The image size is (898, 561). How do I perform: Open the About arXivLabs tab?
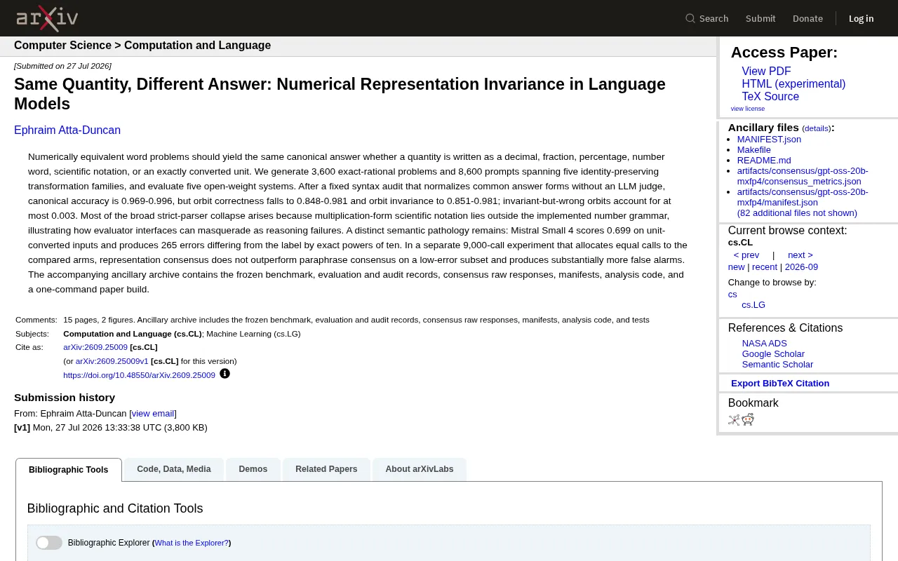(420, 469)
